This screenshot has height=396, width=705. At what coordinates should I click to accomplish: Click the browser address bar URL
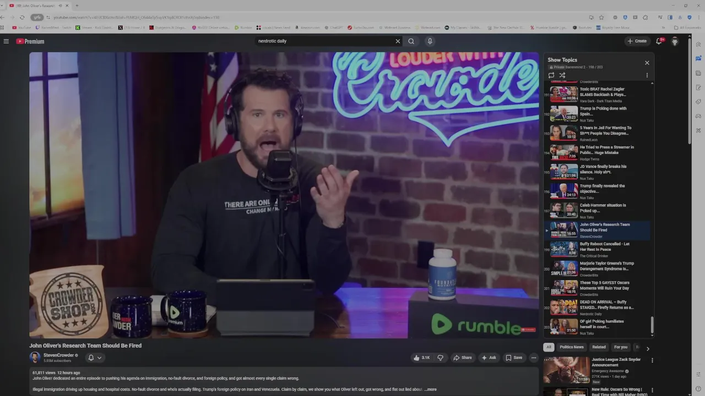(x=137, y=18)
